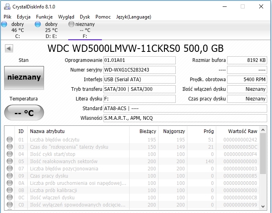The image size is (272, 213).
Task: Click status orb of attribute 09 row
Action: (10, 176)
